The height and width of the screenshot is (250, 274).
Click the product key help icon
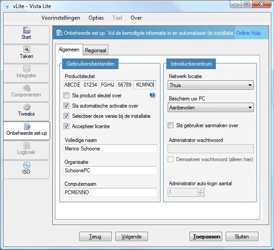pos(152,95)
